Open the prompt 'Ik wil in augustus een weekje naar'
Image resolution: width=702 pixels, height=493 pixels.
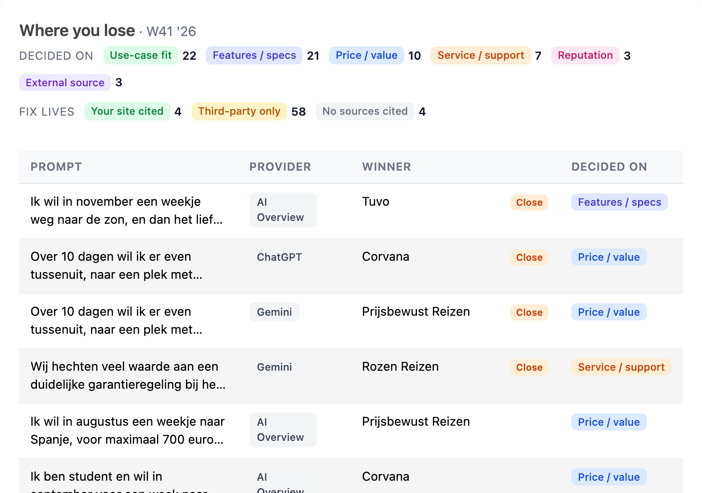coord(128,430)
